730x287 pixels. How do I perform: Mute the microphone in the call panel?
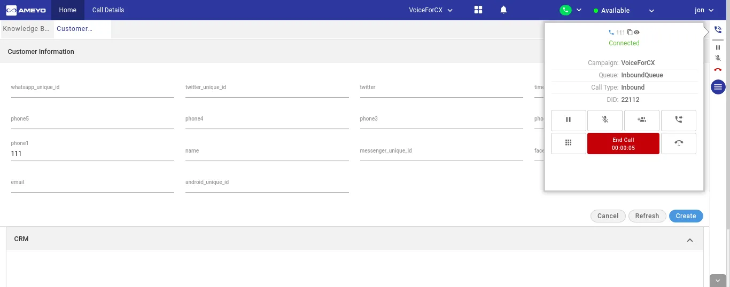(x=605, y=120)
